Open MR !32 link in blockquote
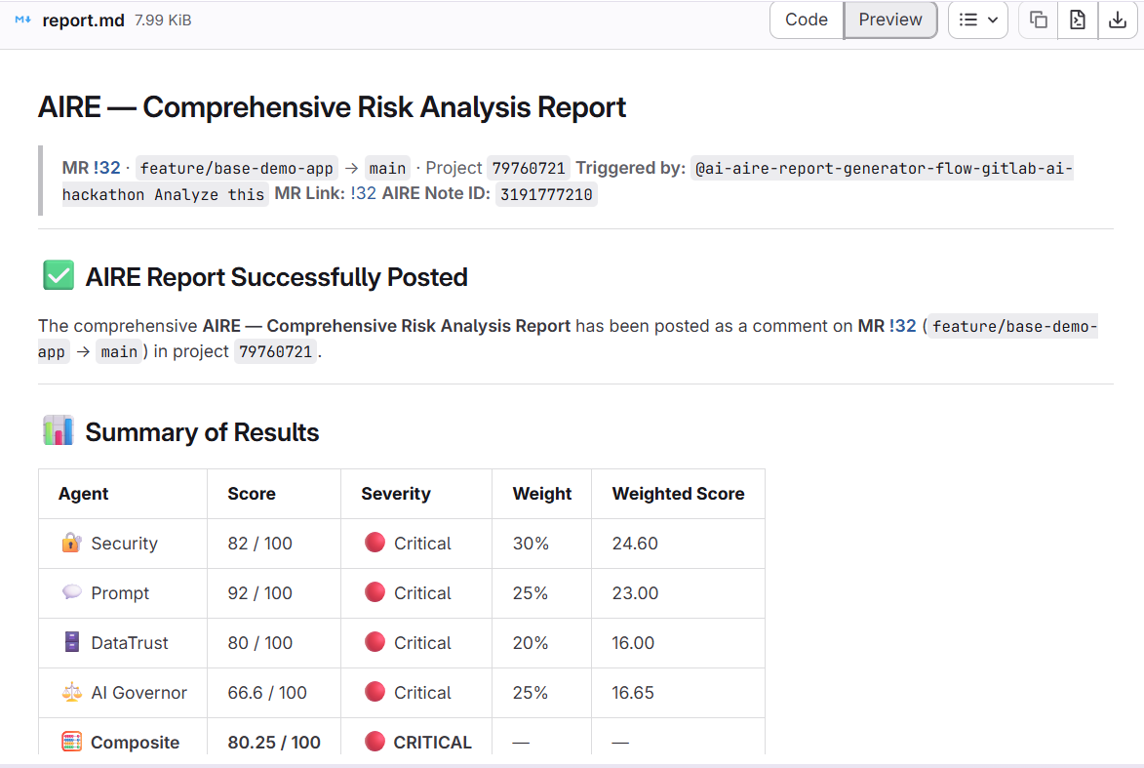This screenshot has width=1144, height=768. [x=106, y=168]
